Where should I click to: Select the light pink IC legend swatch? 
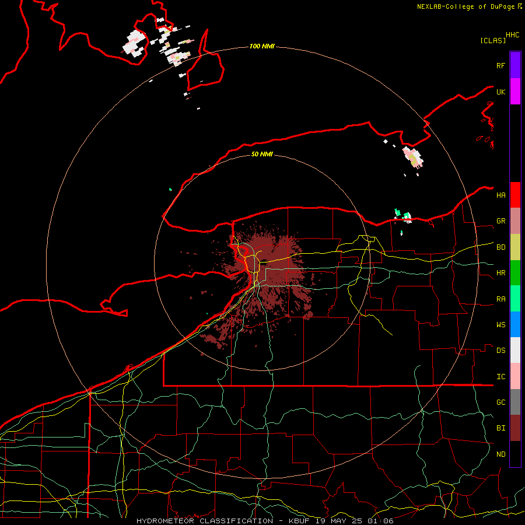(515, 376)
